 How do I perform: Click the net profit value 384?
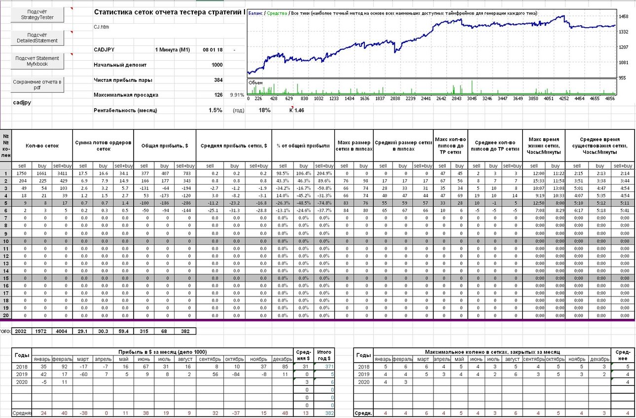218,80
